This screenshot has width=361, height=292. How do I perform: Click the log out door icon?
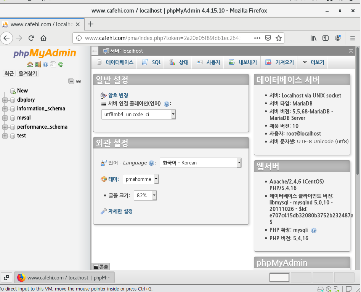click(x=38, y=64)
